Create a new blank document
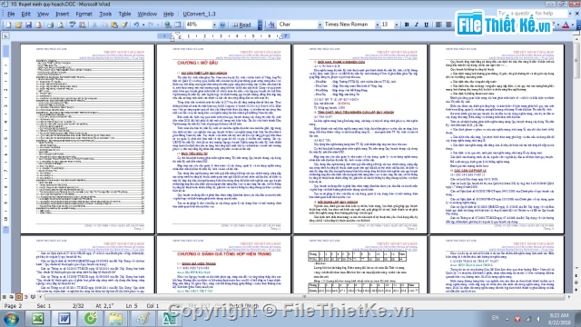Viewport: 581px width, 327px height. click(x=8, y=25)
